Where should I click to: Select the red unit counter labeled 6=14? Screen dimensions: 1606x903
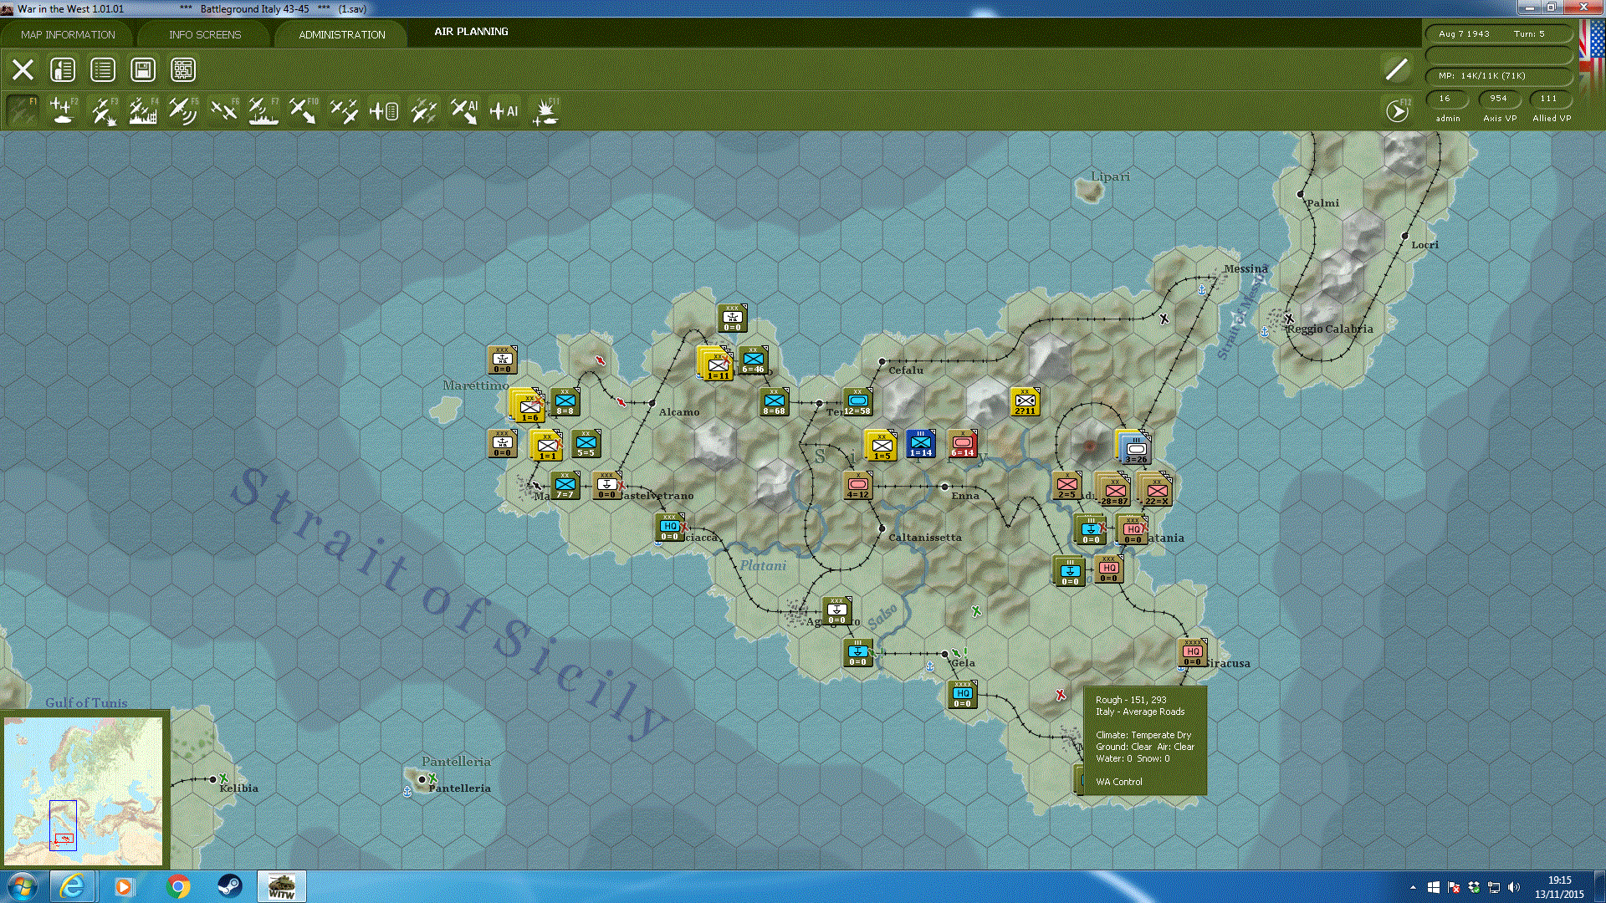click(x=963, y=444)
